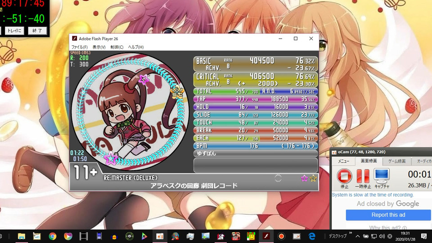
Task: Switch to the oCam メニュー tab
Action: click(343, 161)
